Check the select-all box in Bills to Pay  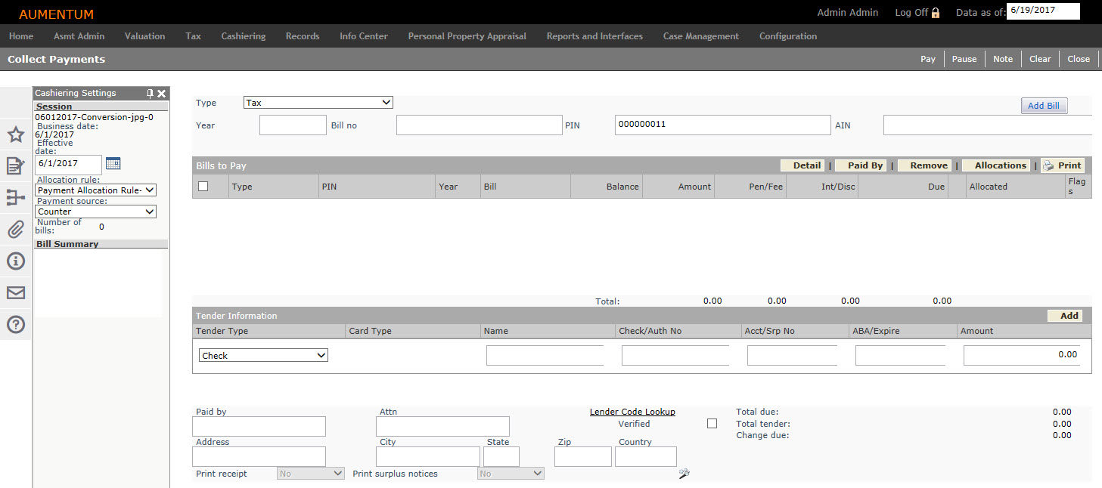pos(203,187)
